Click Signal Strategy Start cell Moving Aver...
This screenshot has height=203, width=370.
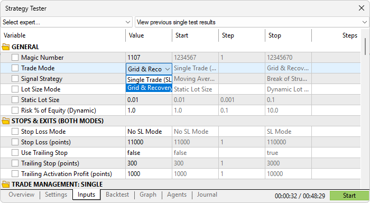click(x=196, y=79)
